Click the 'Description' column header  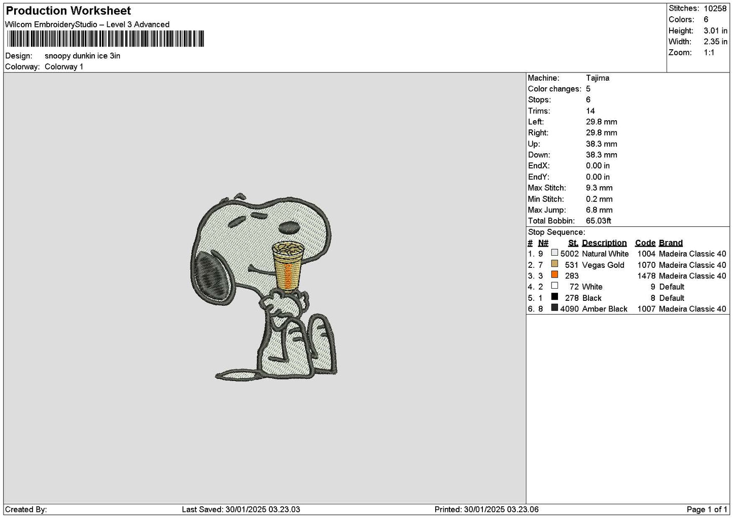point(604,243)
